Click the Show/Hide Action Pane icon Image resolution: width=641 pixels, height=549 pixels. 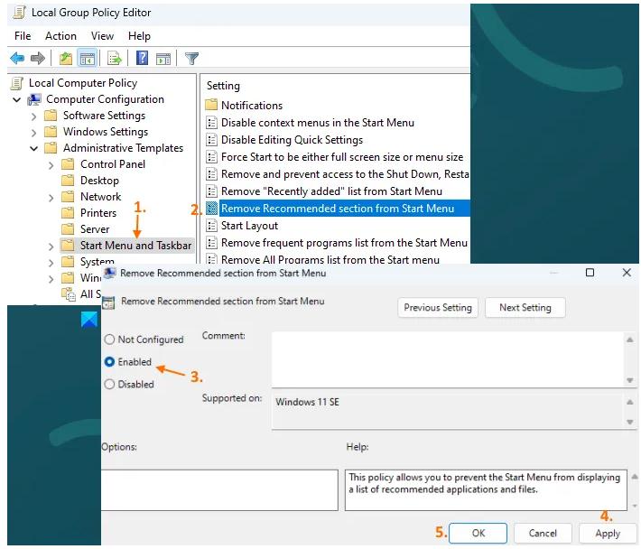pyautogui.click(x=163, y=59)
